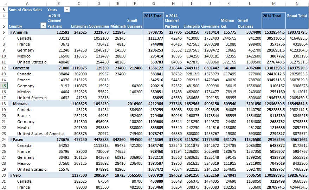Select row 15 header

pyautogui.click(x=4, y=86)
